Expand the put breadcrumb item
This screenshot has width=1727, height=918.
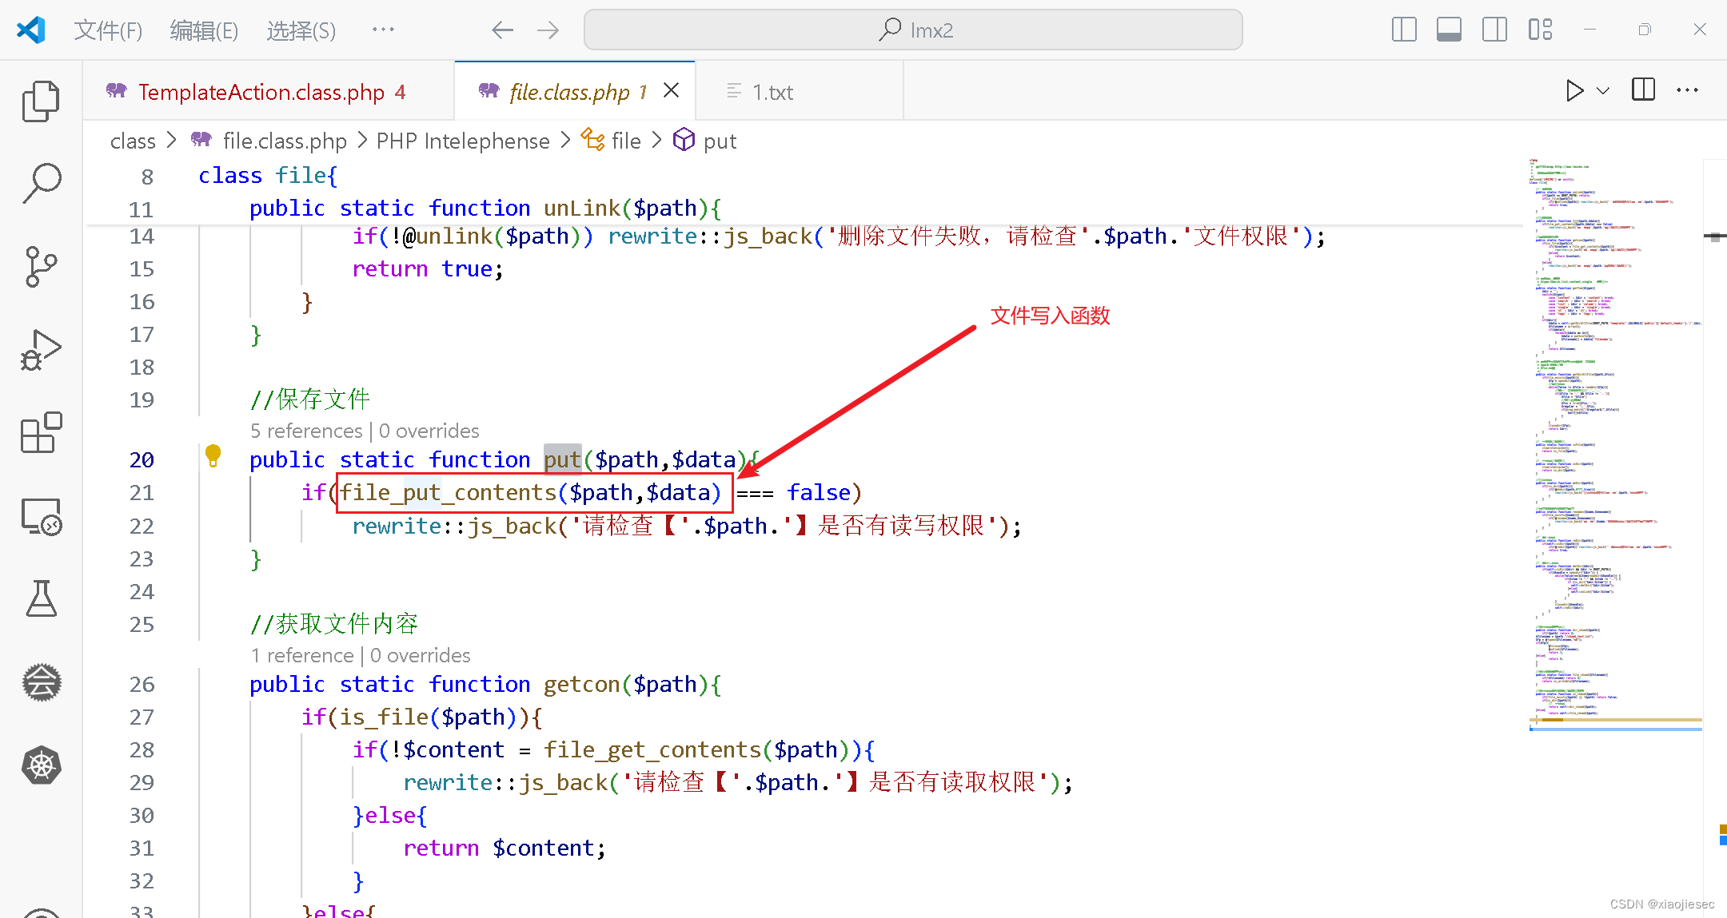718,141
